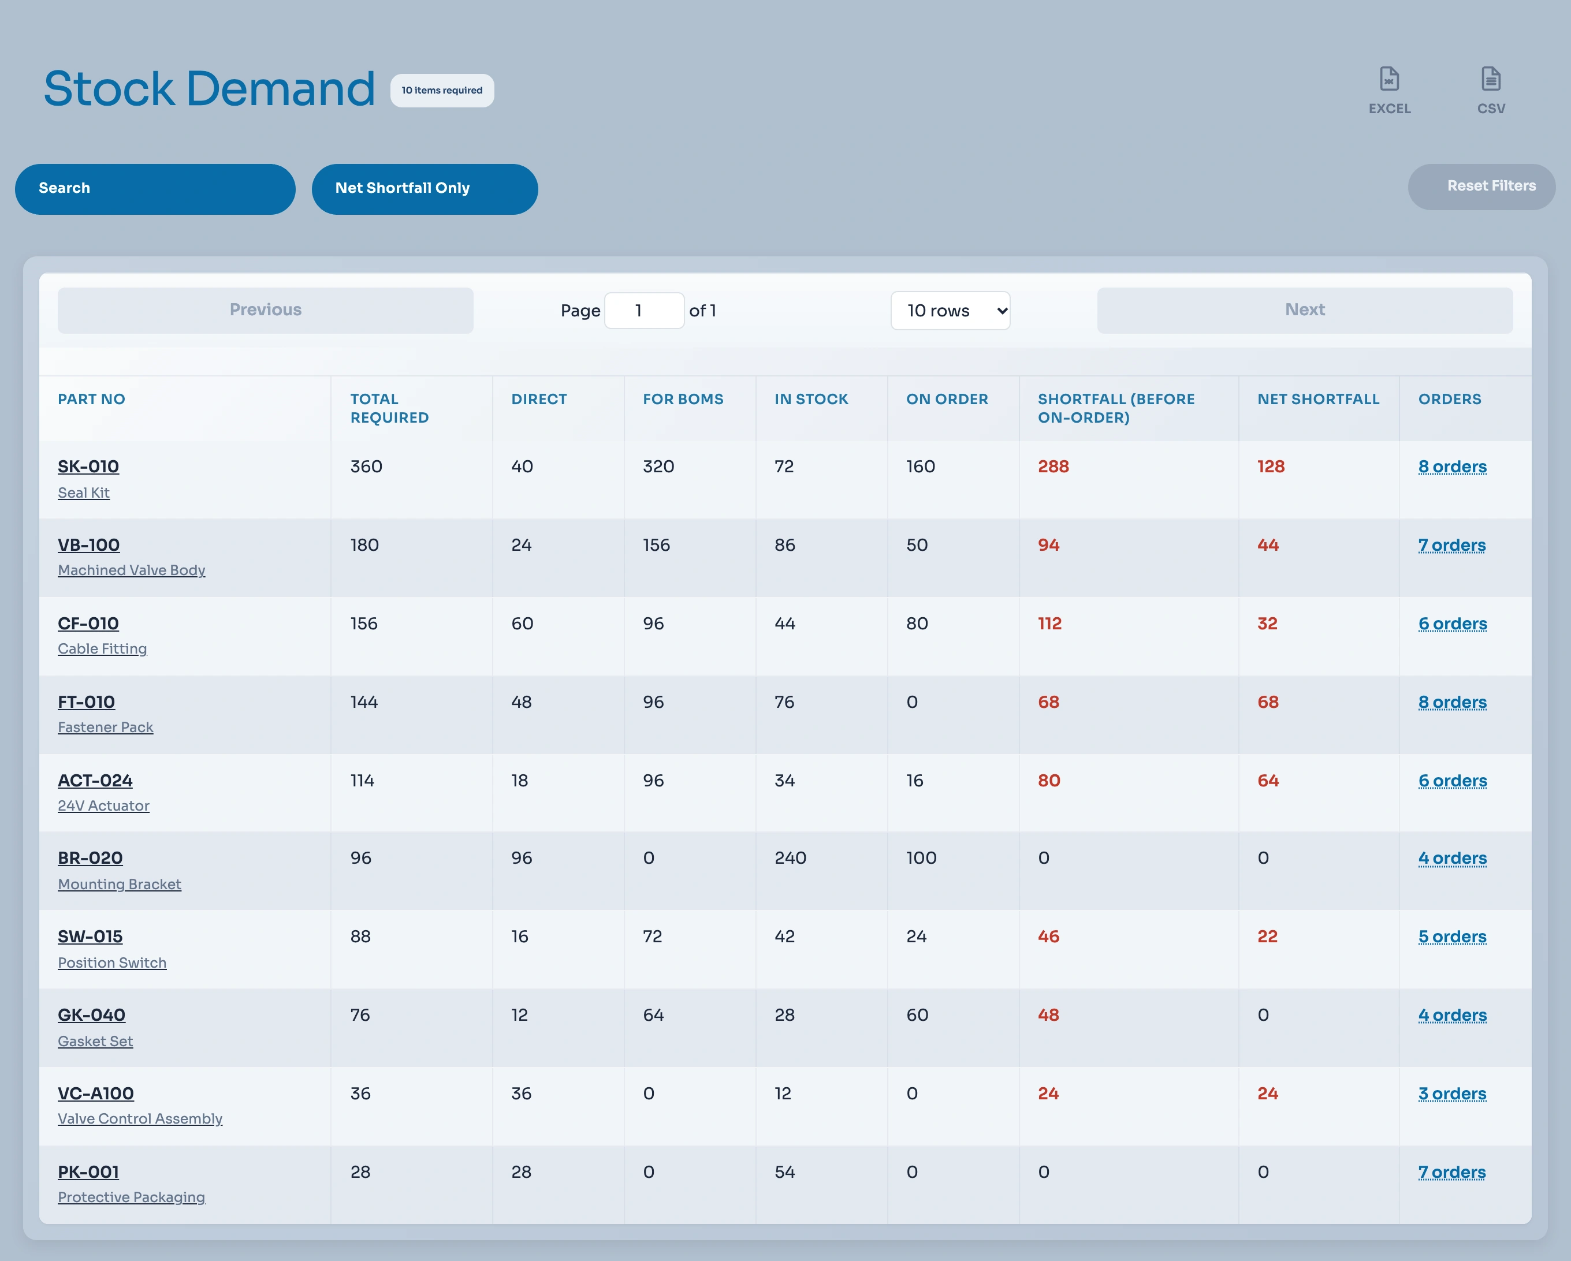
Task: View the 6 orders for ACT-024
Action: coord(1452,780)
